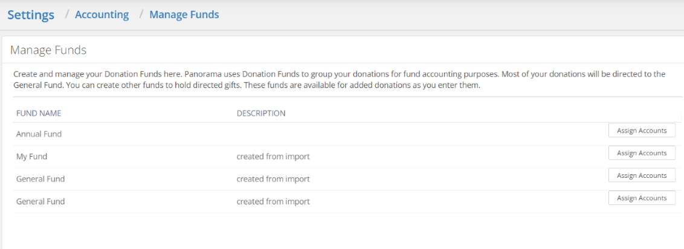The image size is (684, 249).
Task: Select the Annual Fund row name
Action: 39,134
